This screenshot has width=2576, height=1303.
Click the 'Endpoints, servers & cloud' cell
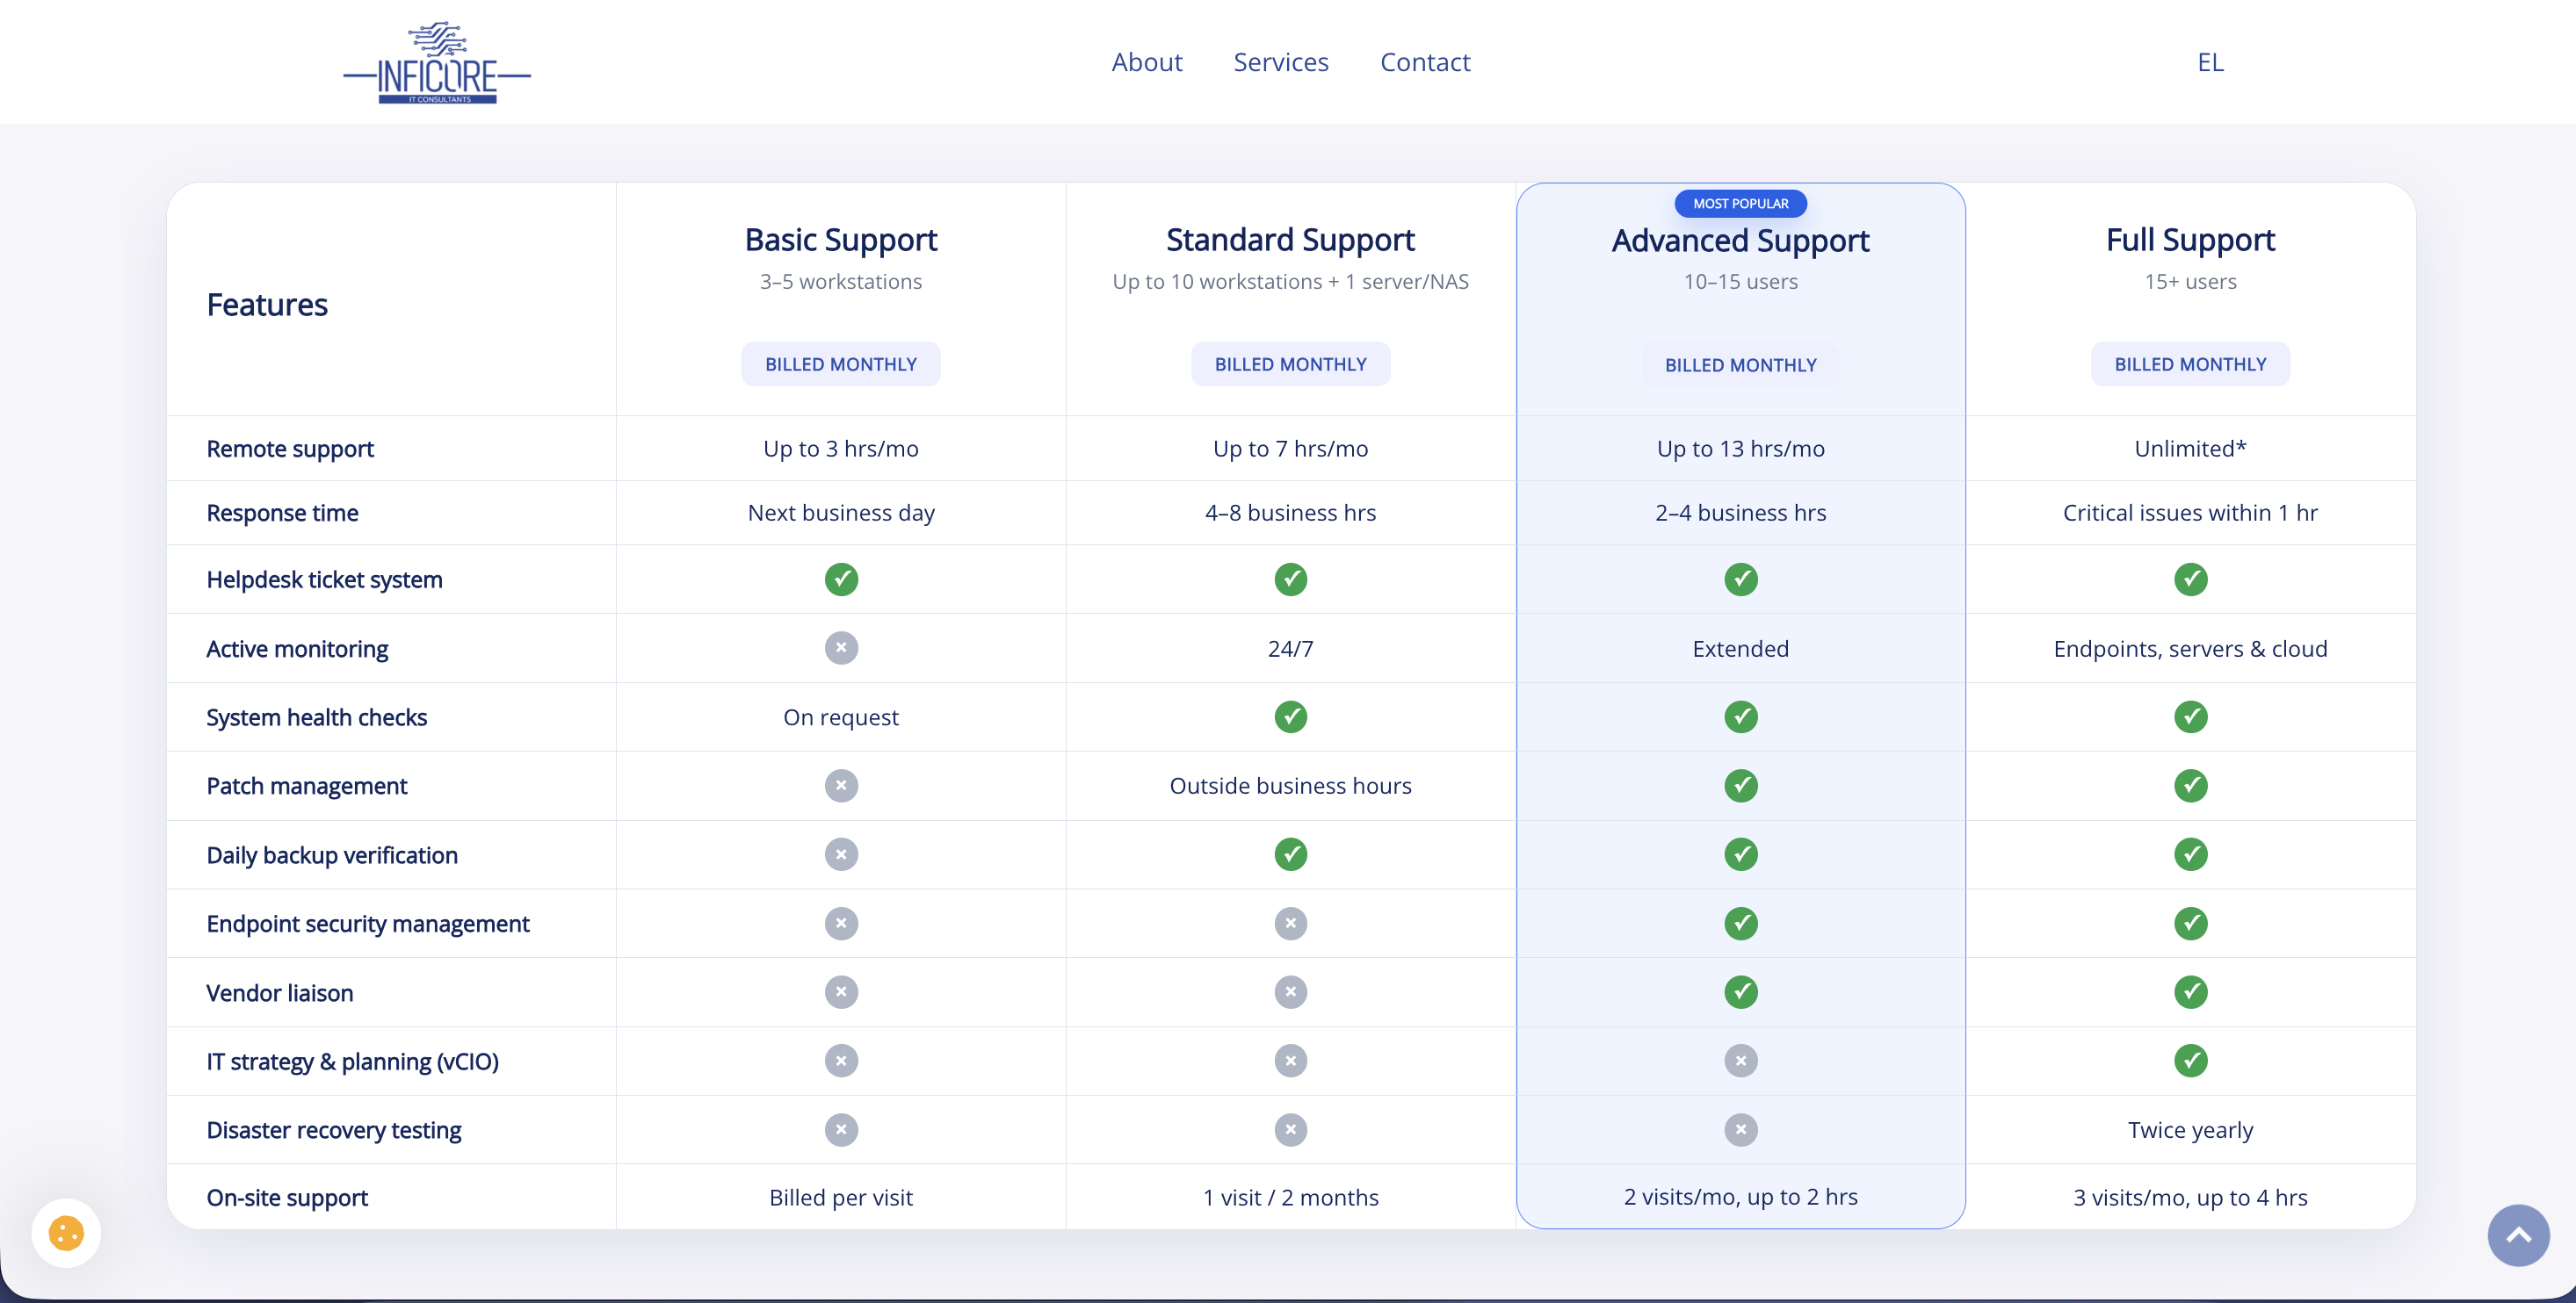pos(2190,650)
